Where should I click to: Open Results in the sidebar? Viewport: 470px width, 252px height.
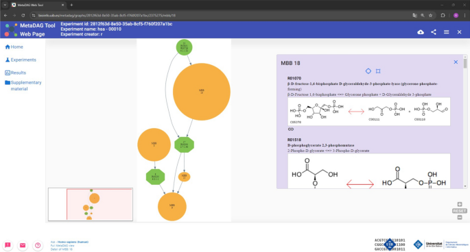click(x=16, y=73)
